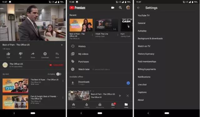Open My videos in Library
This screenshot has width=200, height=117.
tap(100, 54)
